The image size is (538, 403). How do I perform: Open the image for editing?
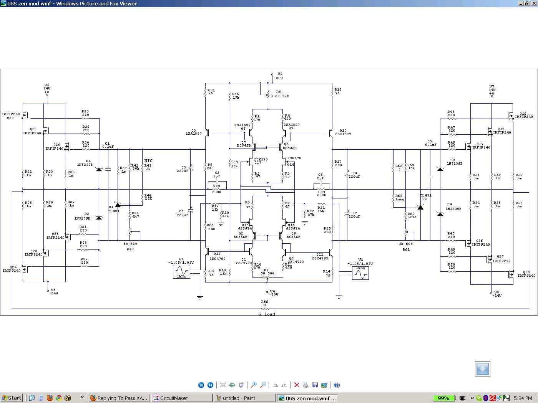point(324,385)
